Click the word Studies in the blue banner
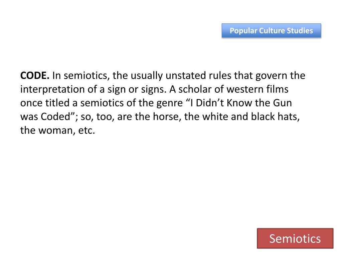The width and height of the screenshot is (342, 257). click(300, 30)
